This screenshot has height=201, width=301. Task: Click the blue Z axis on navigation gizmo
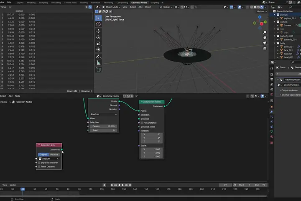click(260, 17)
